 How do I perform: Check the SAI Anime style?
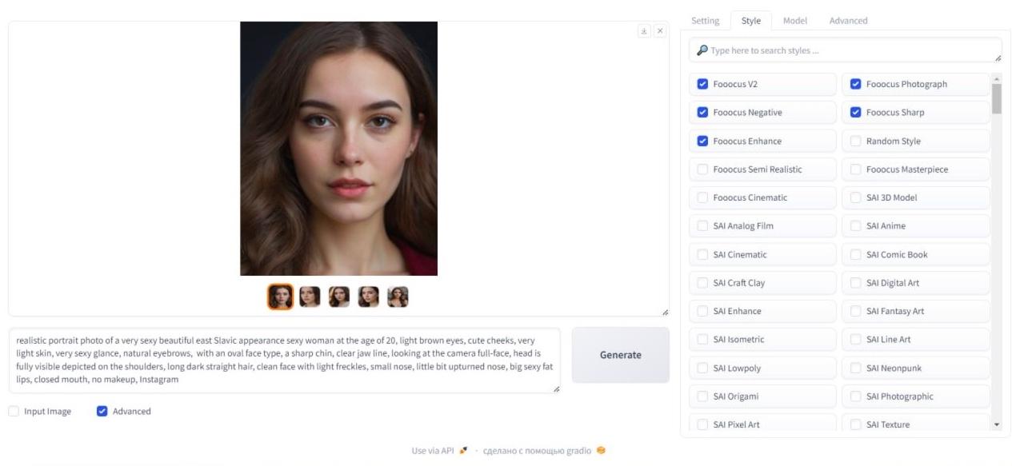click(x=855, y=226)
